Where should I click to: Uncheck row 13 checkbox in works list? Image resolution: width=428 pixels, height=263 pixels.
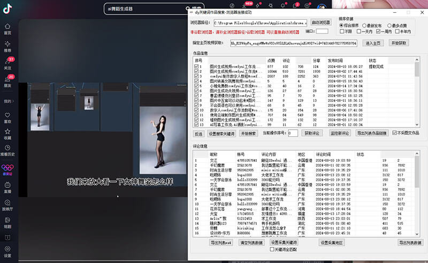(196, 125)
